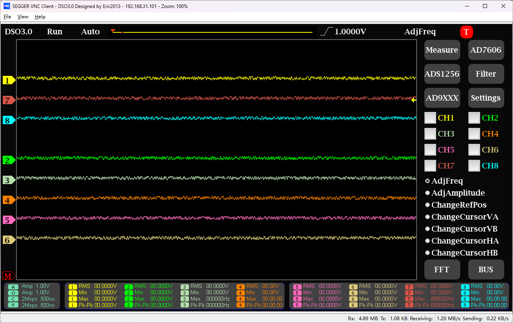Image resolution: width=513 pixels, height=323 pixels.
Task: Open the FFT button
Action: (442, 269)
